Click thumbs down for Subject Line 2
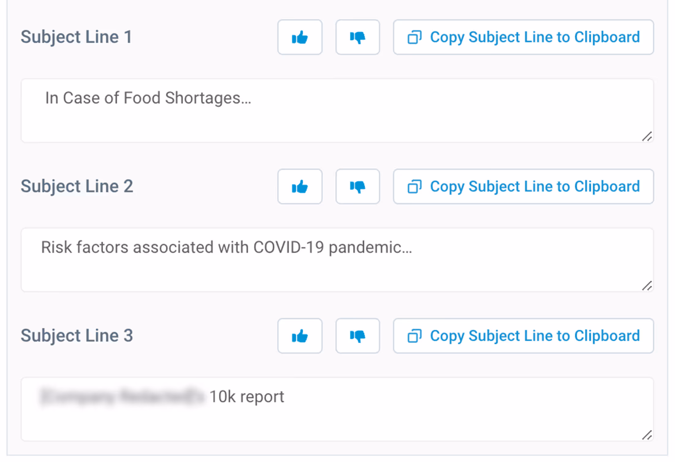675x462 pixels. point(357,187)
